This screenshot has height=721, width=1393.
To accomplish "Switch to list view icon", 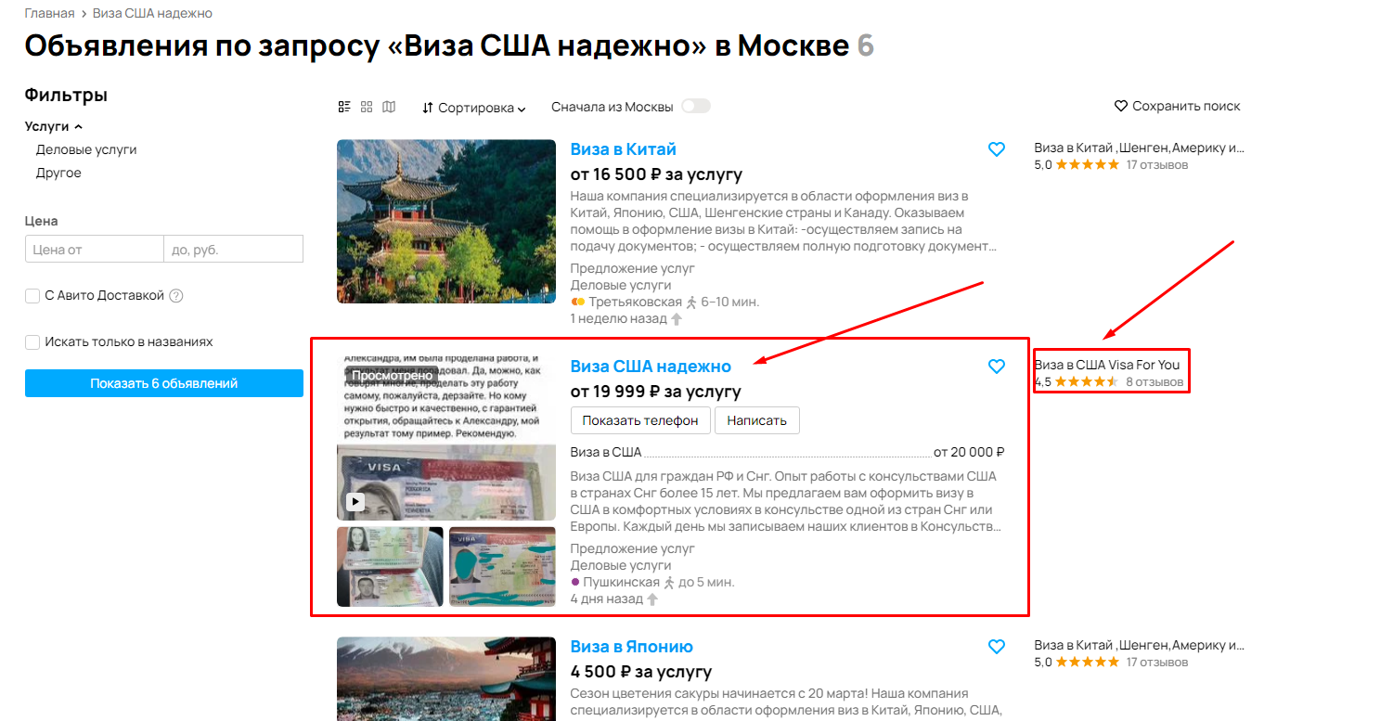I will click(344, 107).
